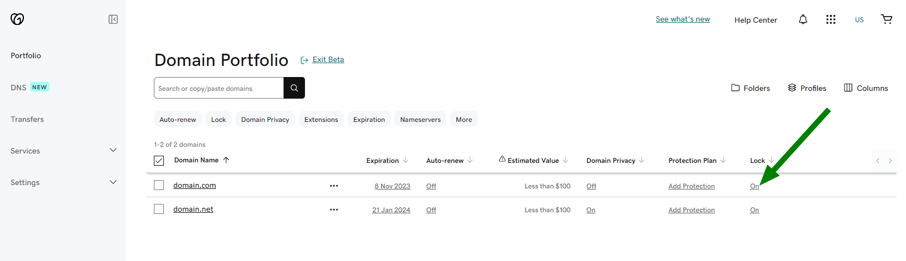Open three-dot menu for domain.net

tap(334, 210)
